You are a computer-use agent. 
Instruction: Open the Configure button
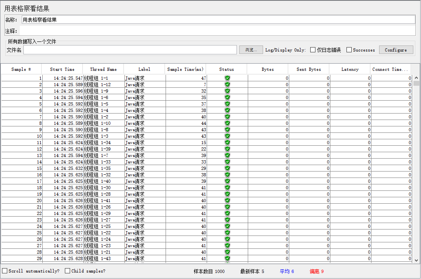coord(396,50)
